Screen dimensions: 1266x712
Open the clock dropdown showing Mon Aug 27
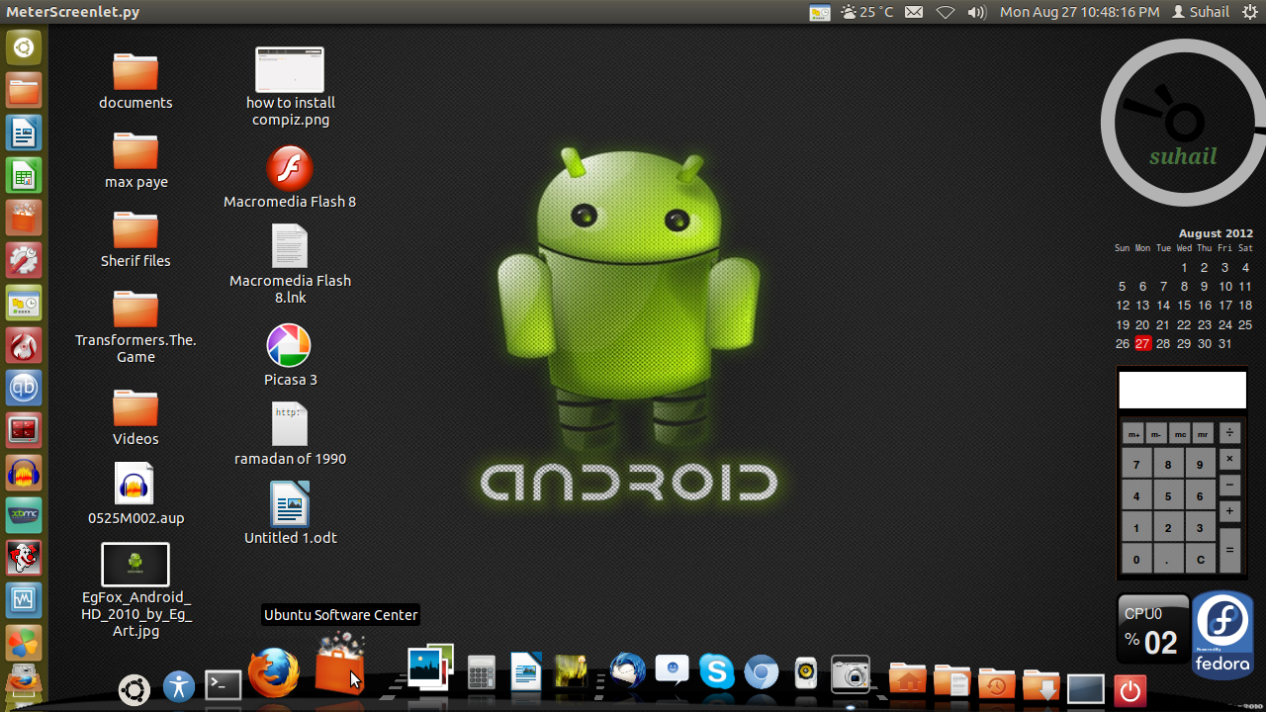tap(1078, 12)
